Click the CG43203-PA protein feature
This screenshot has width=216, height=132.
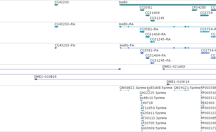coord(56,48)
